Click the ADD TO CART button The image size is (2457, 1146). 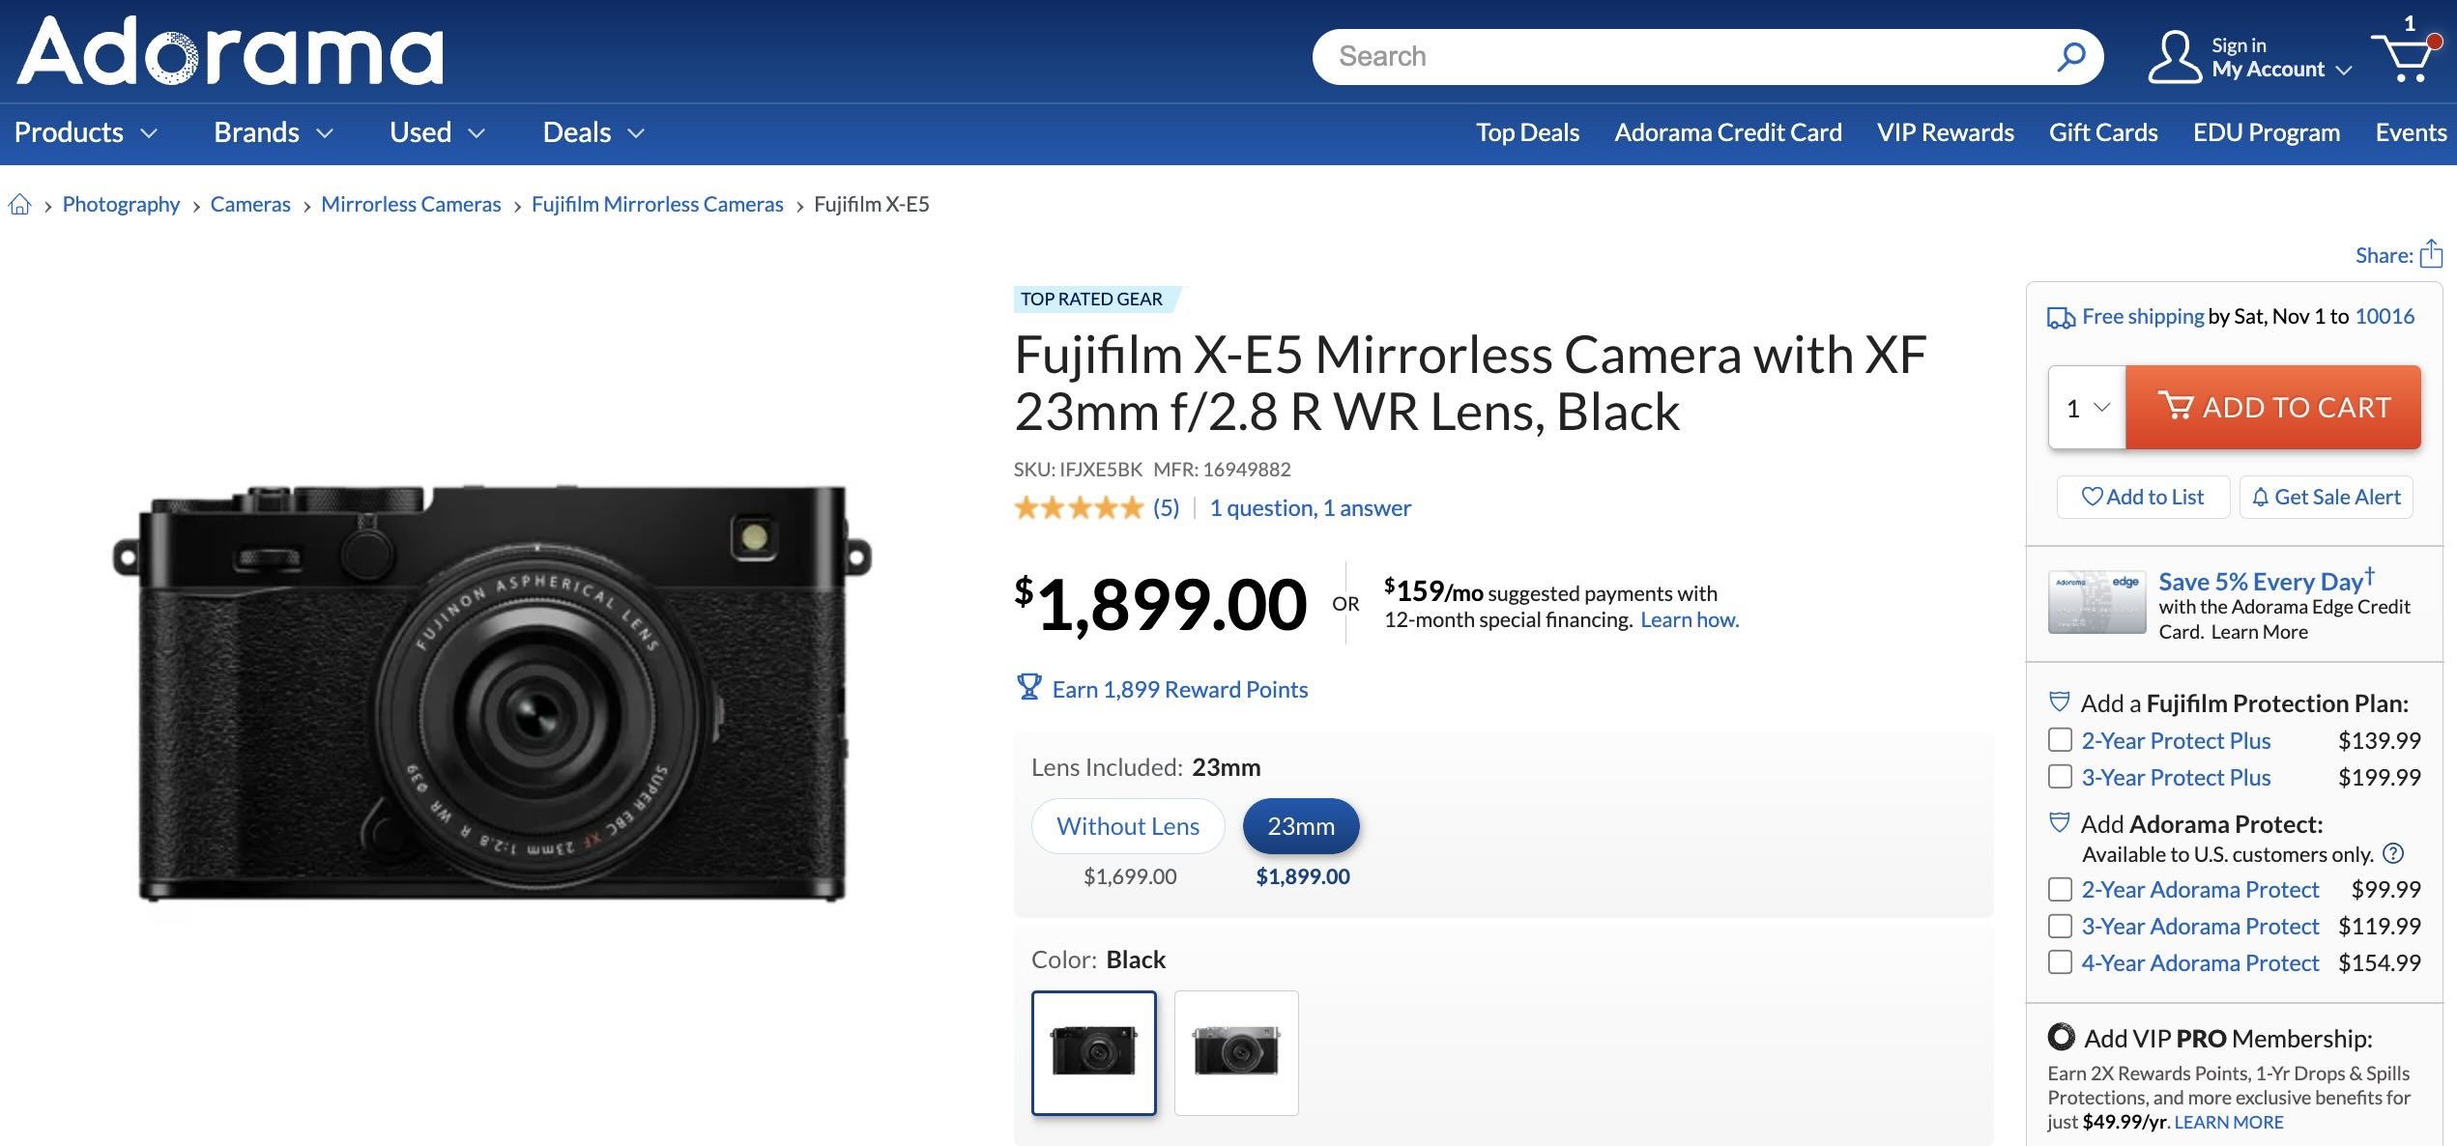[2273, 407]
